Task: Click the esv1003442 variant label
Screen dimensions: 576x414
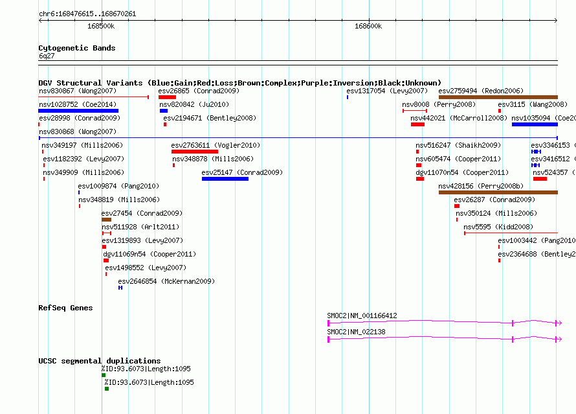Action: pyautogui.click(x=537, y=240)
